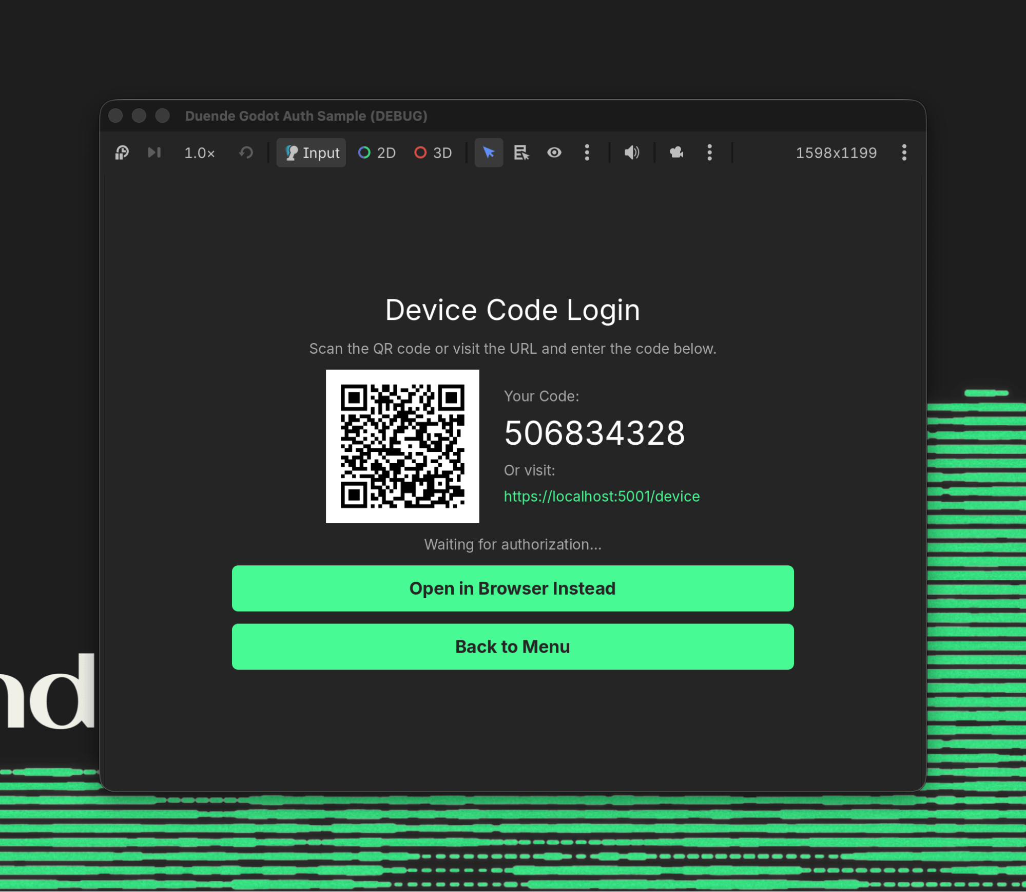Click the suspend/pause embedded game icon

[x=122, y=153]
